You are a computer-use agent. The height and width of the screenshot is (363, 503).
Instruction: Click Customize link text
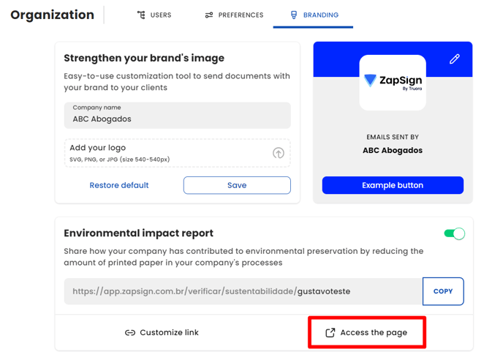(169, 332)
